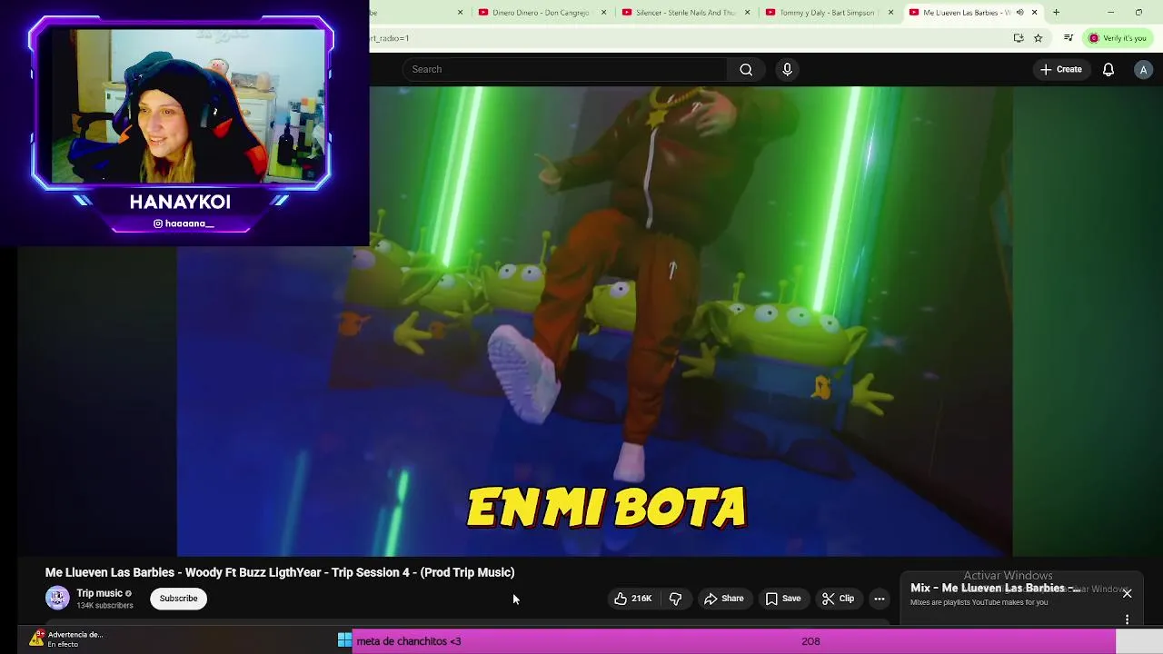Click the install app icon in address bar
1163x654 pixels.
(x=1019, y=38)
